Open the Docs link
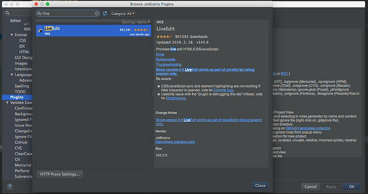Screen dimensions: 368x194 pyautogui.click(x=160, y=54)
